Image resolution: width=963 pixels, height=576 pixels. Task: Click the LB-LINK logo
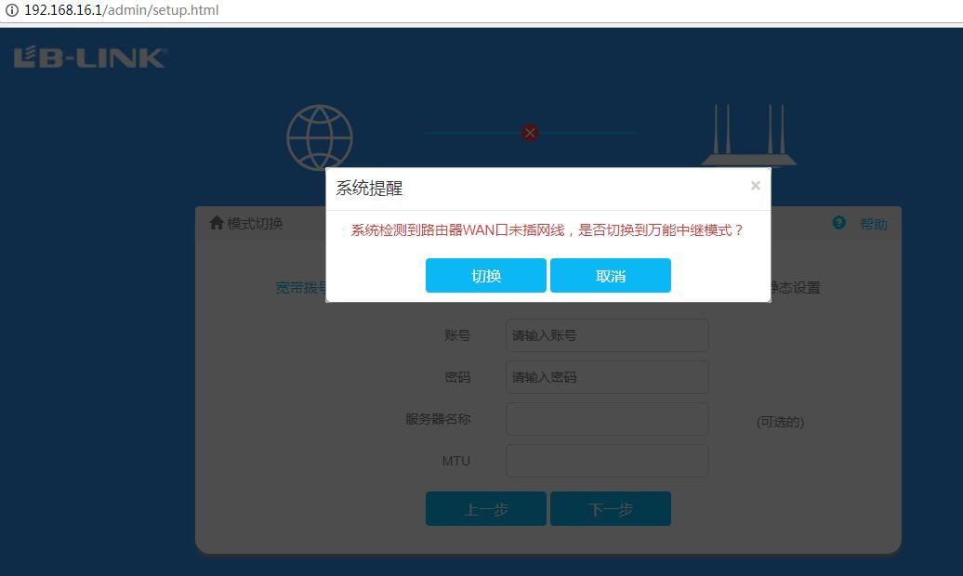[90, 58]
